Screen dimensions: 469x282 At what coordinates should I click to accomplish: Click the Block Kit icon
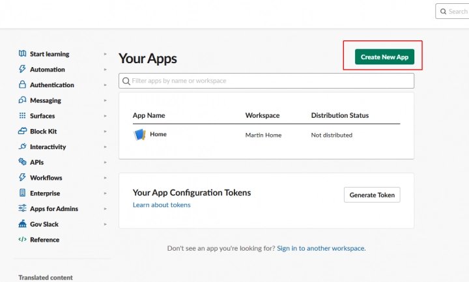22,131
